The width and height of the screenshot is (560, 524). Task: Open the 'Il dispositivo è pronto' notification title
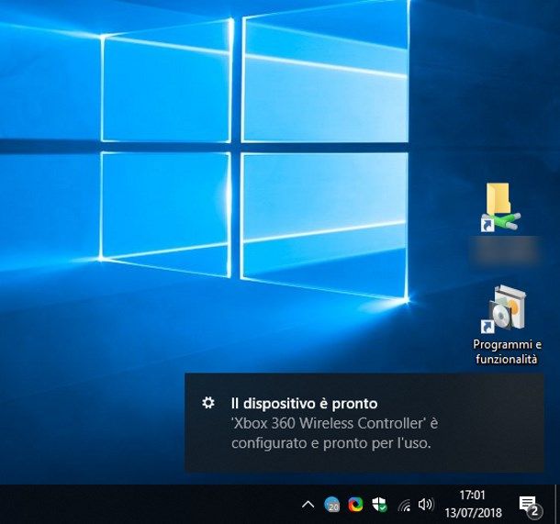[304, 404]
